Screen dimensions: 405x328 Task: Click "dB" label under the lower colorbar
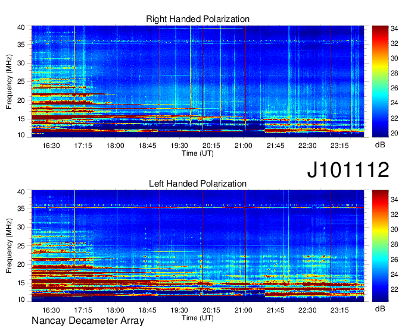380,308
